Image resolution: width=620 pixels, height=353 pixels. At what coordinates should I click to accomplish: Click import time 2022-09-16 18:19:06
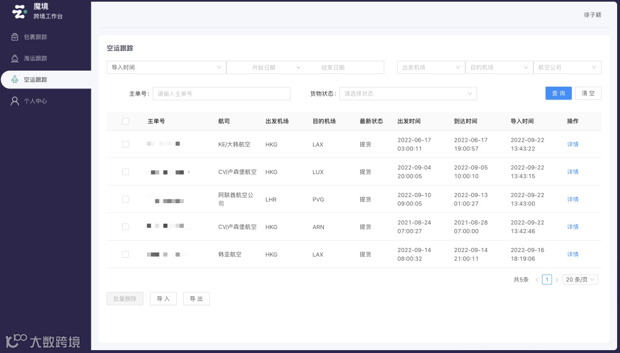pos(527,254)
